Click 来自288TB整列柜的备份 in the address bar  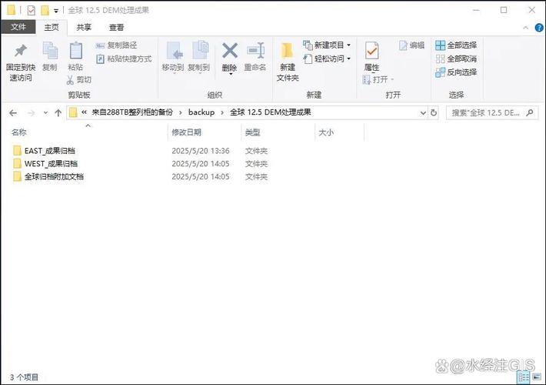pyautogui.click(x=132, y=112)
